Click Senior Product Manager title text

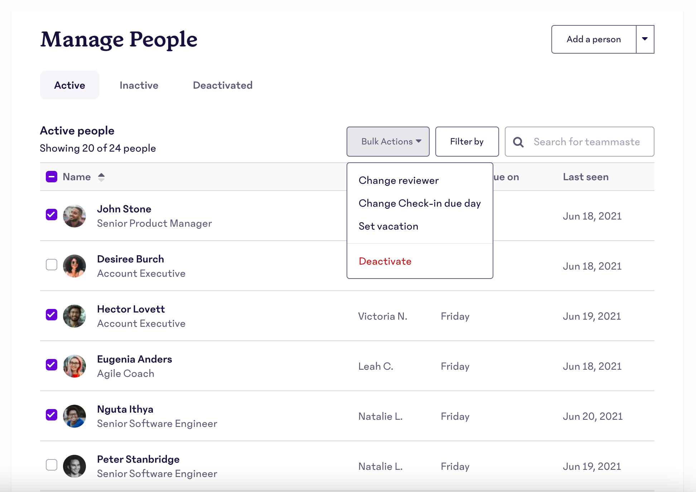[155, 223]
